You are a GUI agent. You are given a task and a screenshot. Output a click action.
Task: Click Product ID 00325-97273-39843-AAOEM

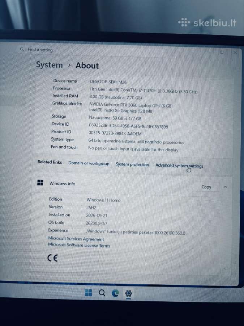(x=115, y=133)
